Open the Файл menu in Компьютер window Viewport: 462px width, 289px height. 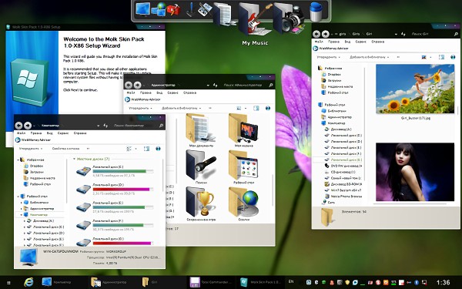pos(21,133)
